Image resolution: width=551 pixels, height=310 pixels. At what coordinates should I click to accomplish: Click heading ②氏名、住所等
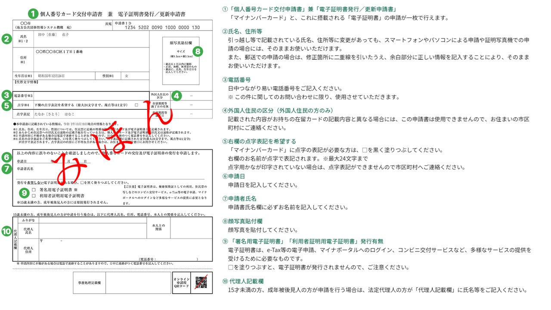(242, 31)
